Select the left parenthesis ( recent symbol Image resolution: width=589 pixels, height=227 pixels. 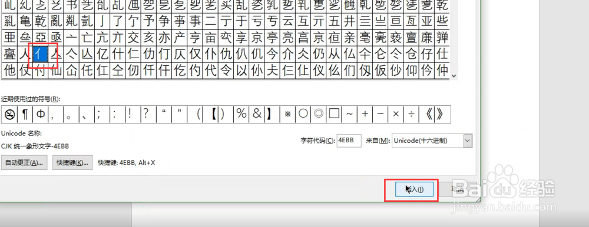[194, 115]
